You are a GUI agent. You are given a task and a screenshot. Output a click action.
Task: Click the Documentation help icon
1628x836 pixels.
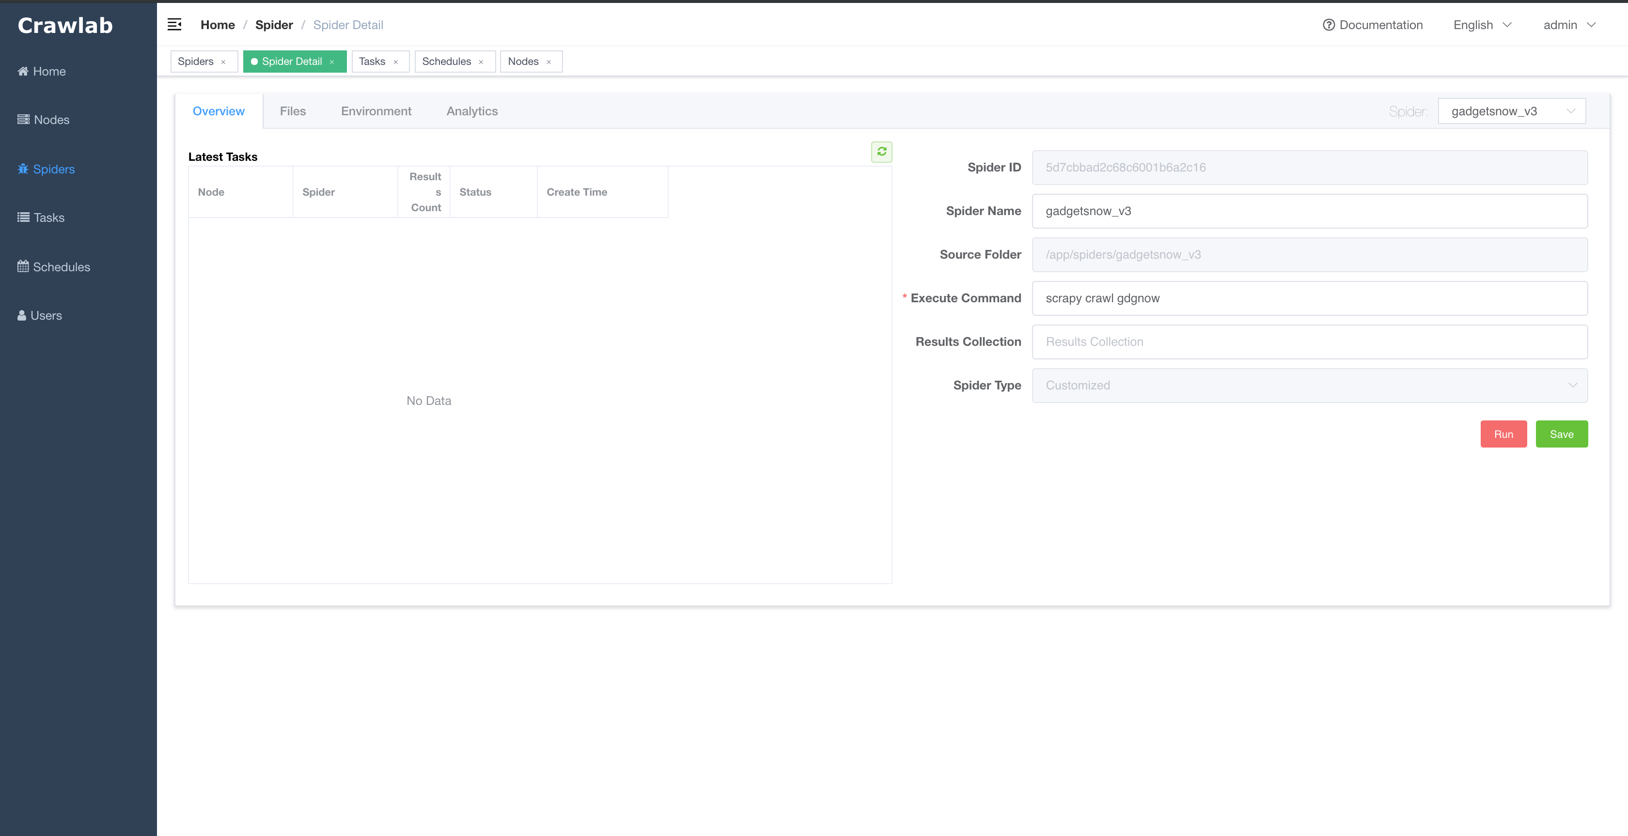pyautogui.click(x=1329, y=25)
